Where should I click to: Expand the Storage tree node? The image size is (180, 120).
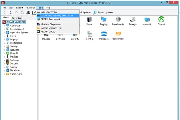coord(4,46)
